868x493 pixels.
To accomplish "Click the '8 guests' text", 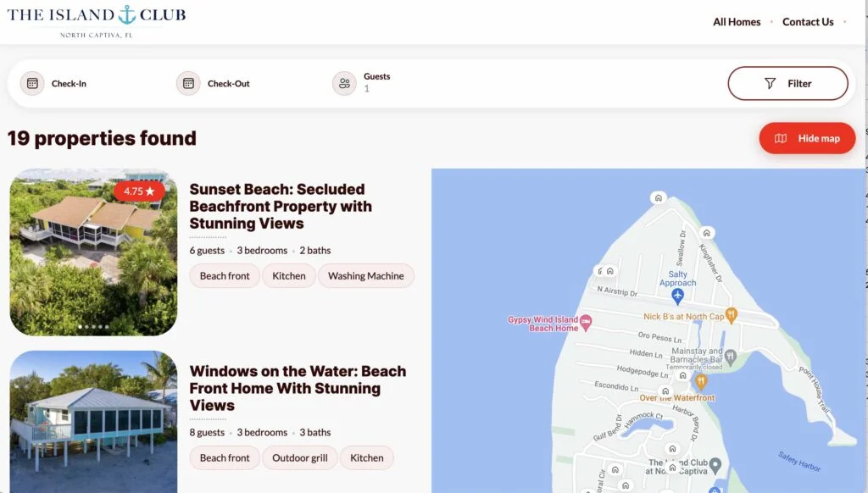I will (207, 433).
